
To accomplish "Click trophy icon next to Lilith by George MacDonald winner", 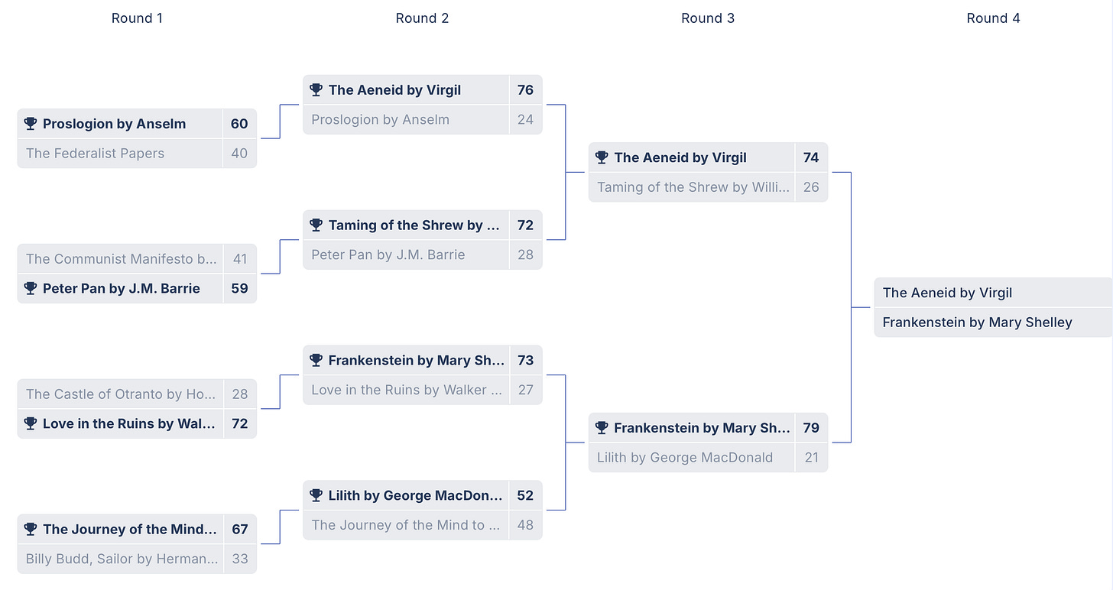I will (316, 495).
